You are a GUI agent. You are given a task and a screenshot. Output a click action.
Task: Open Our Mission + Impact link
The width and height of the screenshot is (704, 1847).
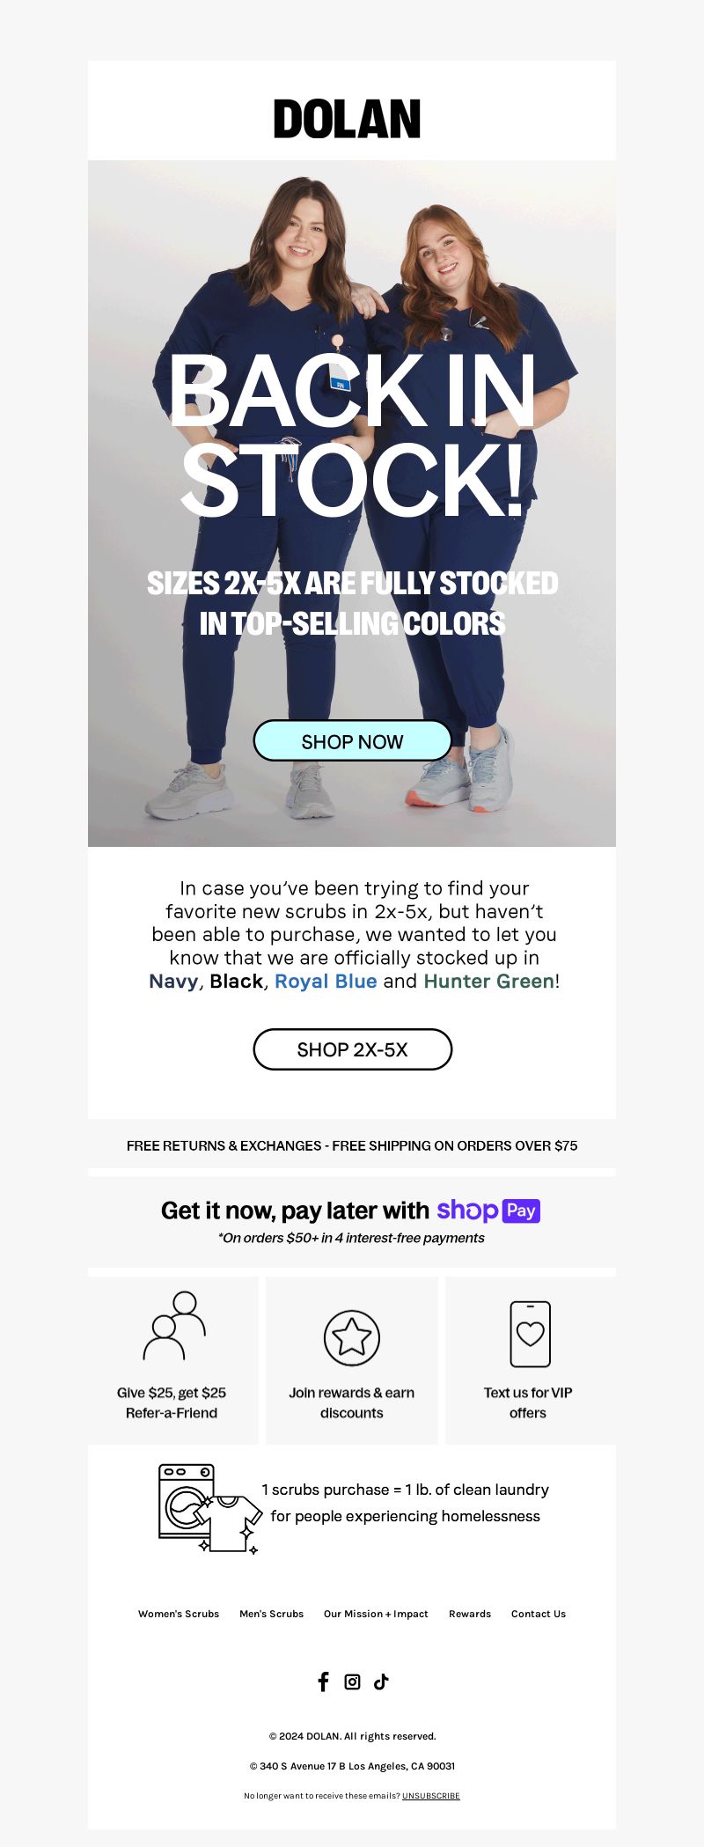(376, 1614)
